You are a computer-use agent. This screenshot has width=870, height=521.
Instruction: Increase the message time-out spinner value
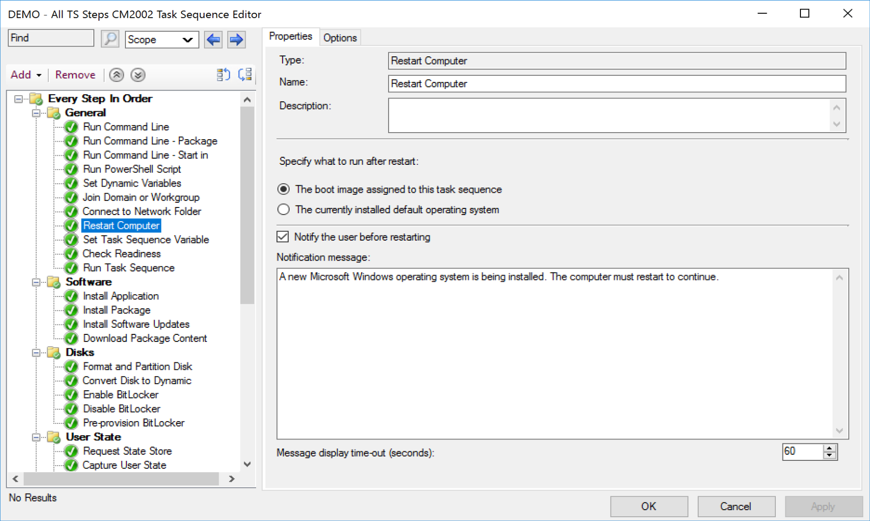click(x=829, y=448)
